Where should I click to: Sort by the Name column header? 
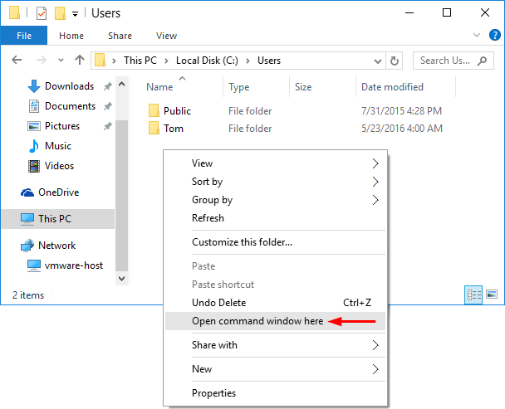(159, 87)
